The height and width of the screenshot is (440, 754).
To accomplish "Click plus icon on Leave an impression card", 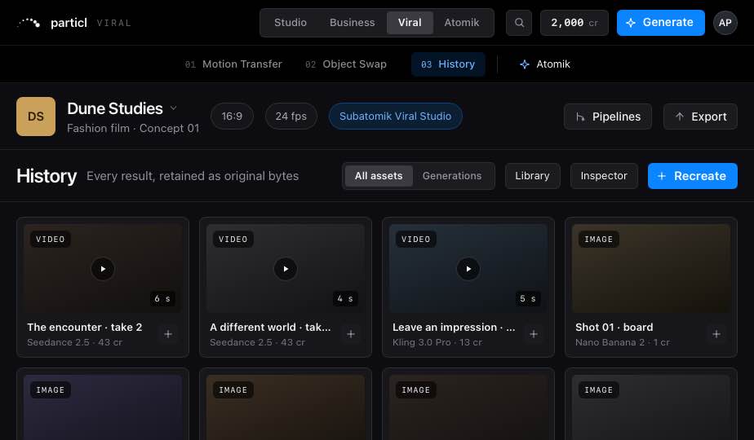I will (x=534, y=334).
